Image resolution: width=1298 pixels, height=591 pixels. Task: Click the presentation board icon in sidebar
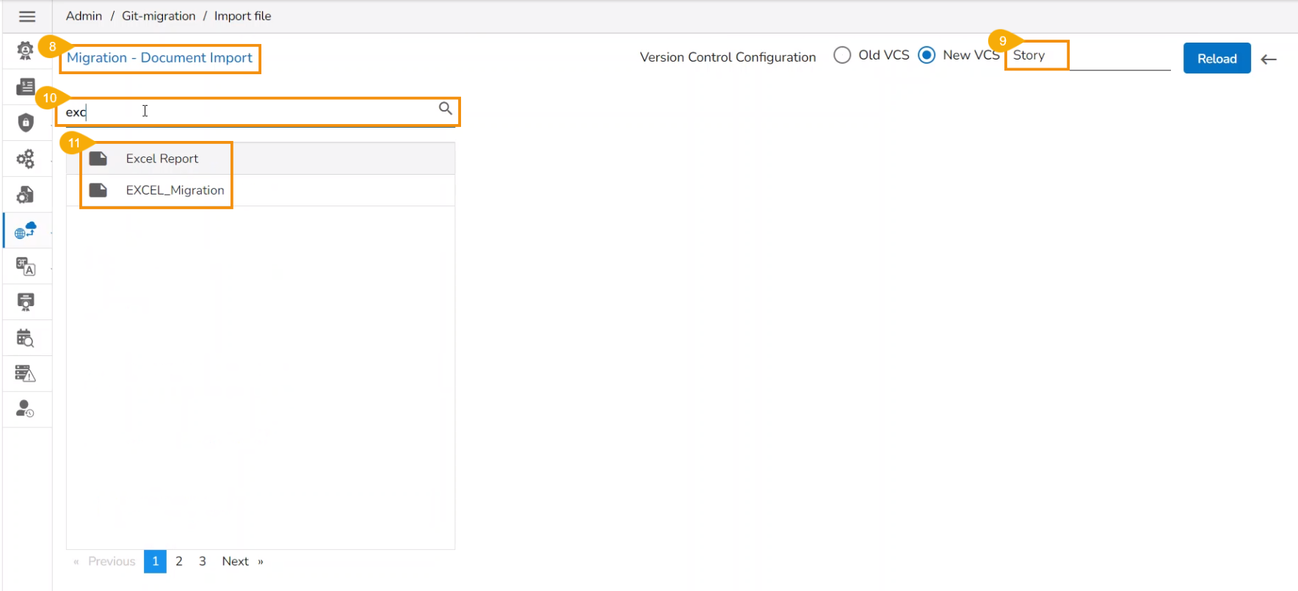[26, 302]
